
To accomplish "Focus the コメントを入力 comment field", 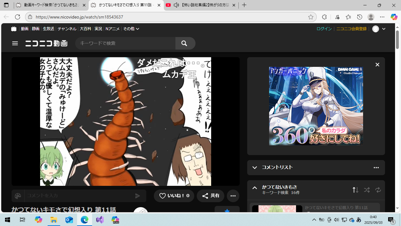I will click(78, 196).
